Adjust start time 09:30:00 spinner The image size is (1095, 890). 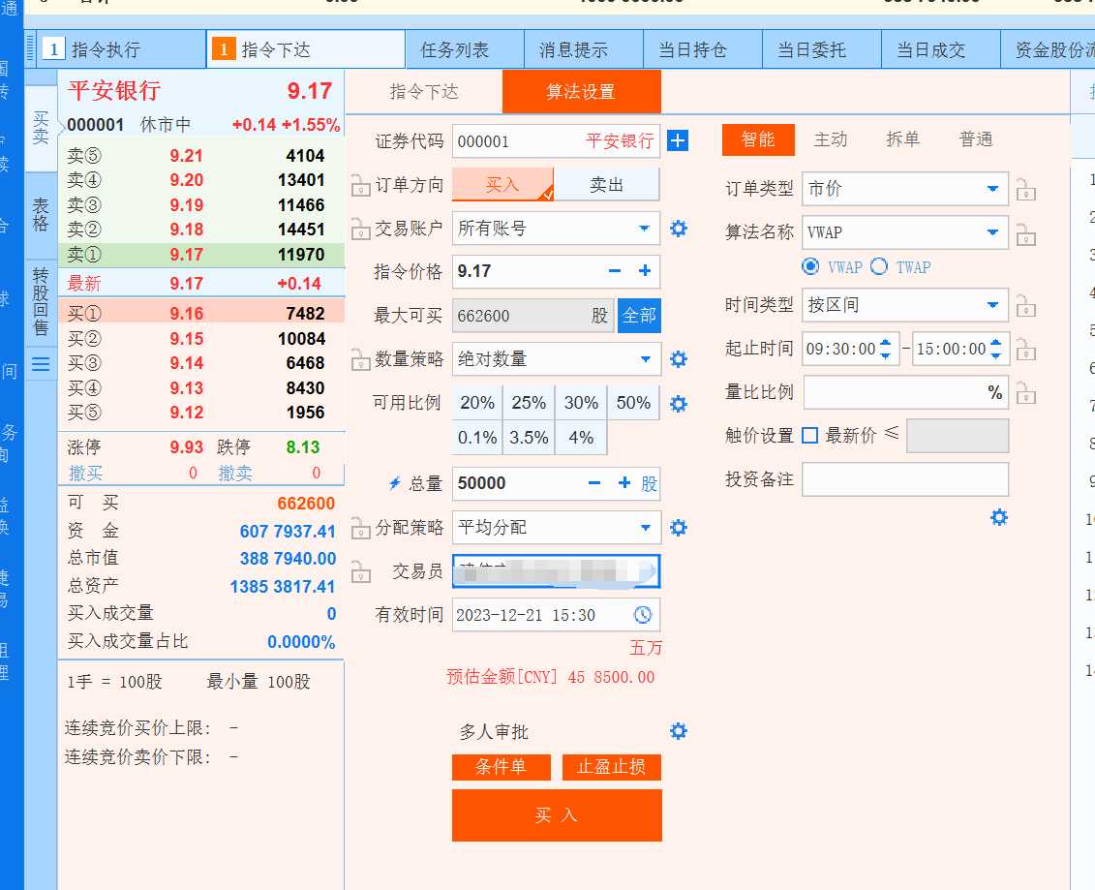(x=886, y=349)
